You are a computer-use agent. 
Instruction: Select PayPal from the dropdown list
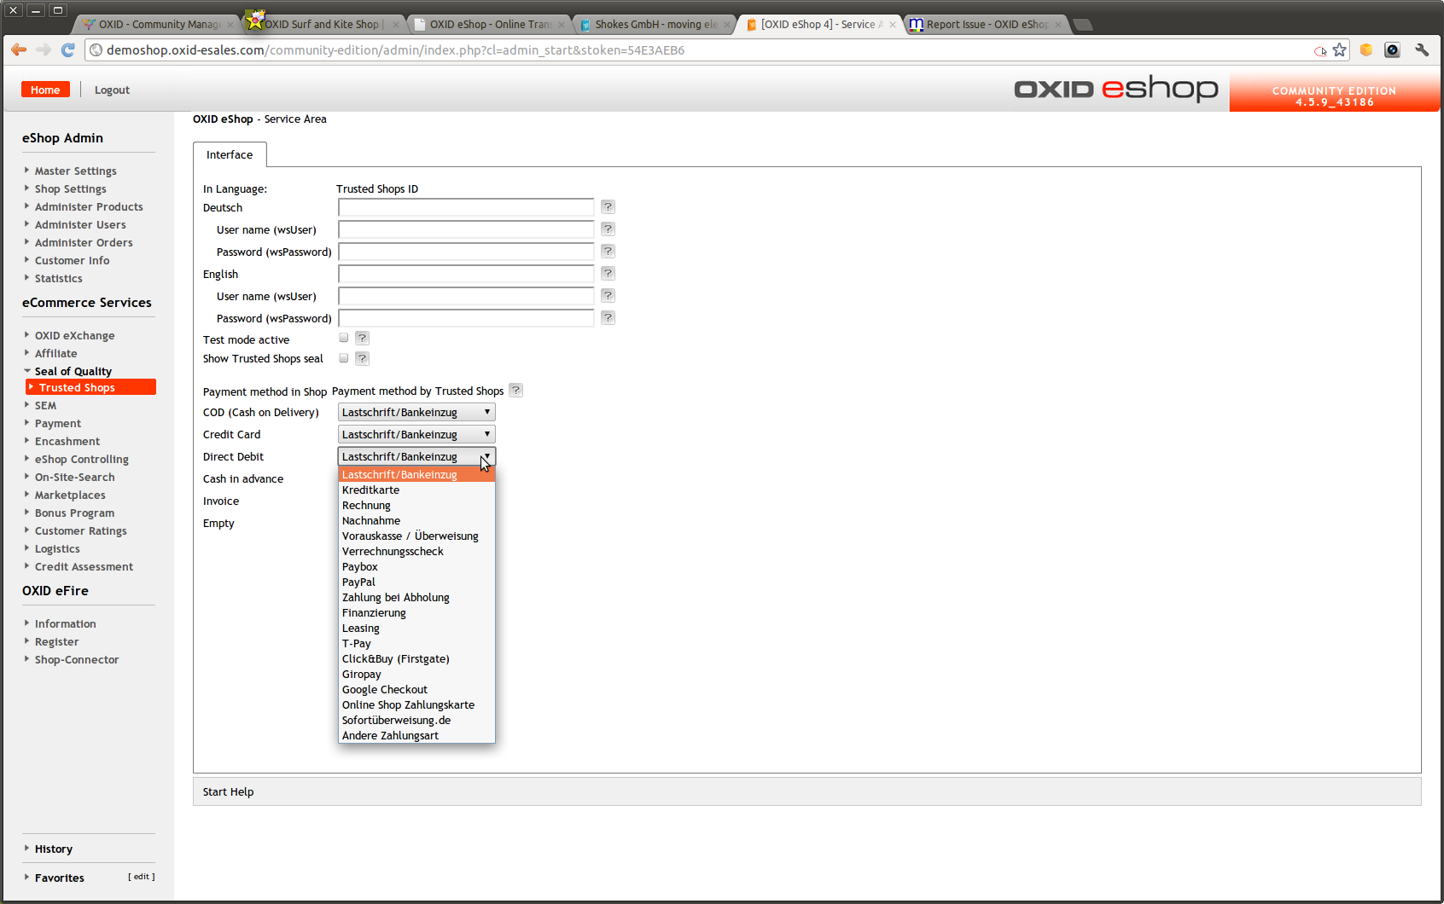click(x=358, y=582)
